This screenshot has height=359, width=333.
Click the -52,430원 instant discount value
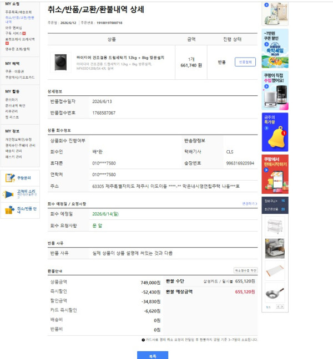tap(151, 292)
